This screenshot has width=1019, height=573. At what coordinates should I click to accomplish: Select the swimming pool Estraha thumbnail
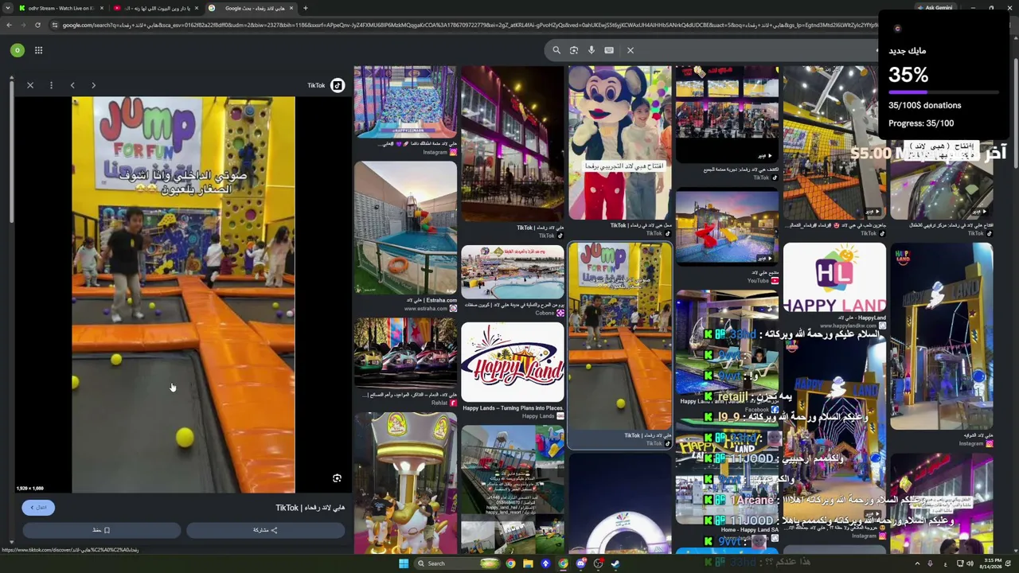[405, 228]
